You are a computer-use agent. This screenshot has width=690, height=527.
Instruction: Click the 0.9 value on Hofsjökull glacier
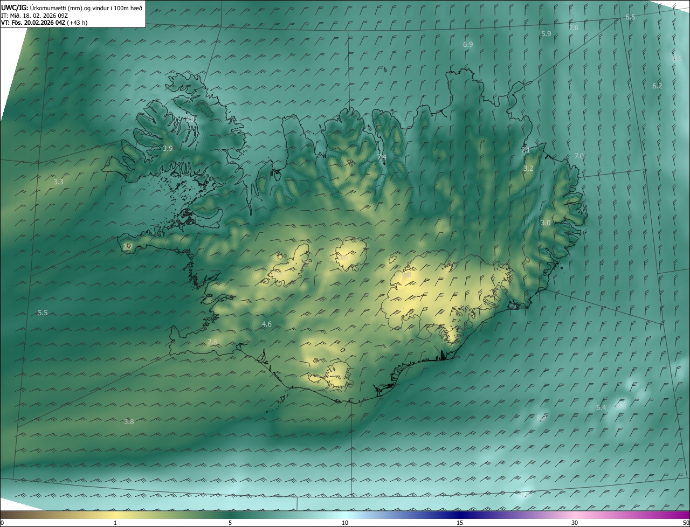click(x=343, y=258)
